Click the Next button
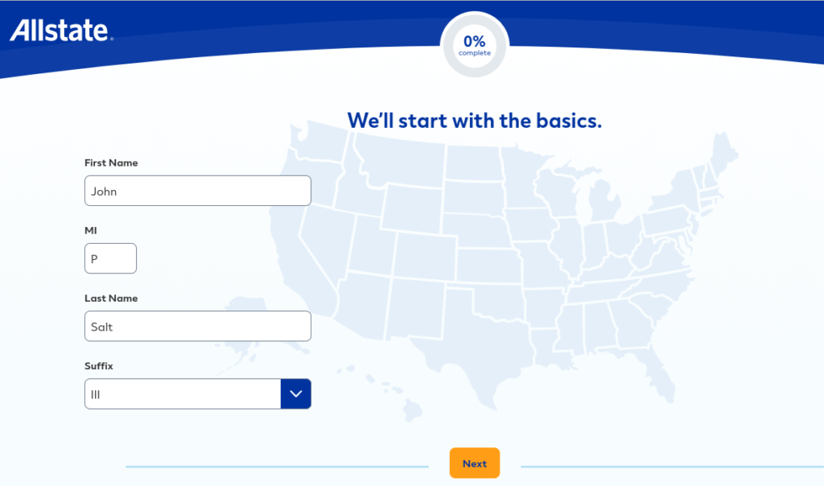This screenshot has height=486, width=824. click(x=474, y=463)
